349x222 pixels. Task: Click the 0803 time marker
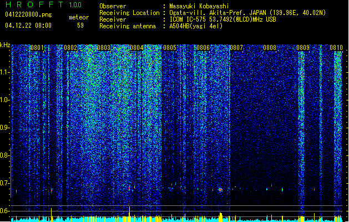pyautogui.click(x=104, y=48)
